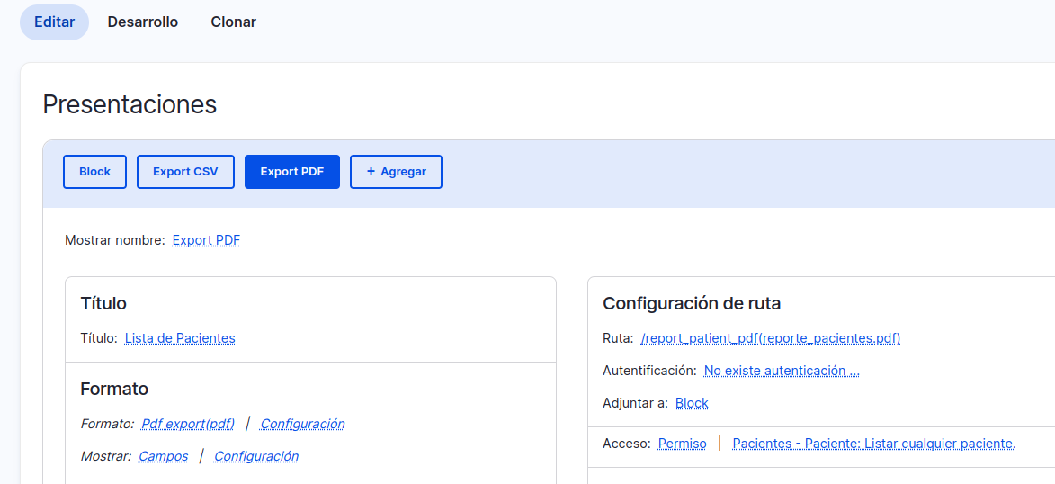The height and width of the screenshot is (484, 1055).
Task: Edit the /report_patient_pdf route link
Action: coord(771,338)
